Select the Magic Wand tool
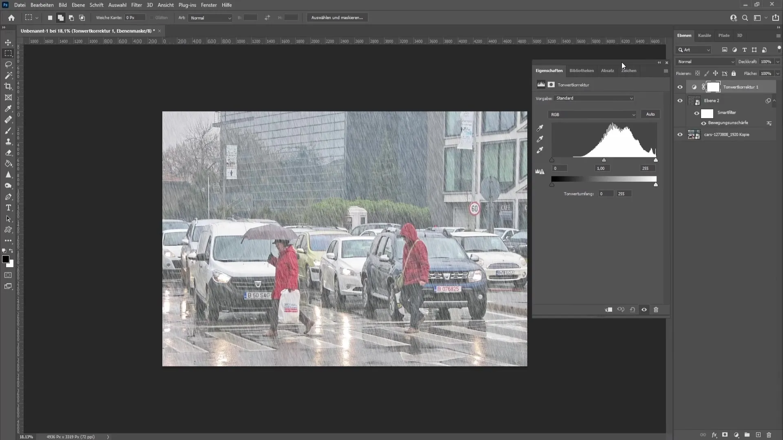This screenshot has height=440, width=783. click(x=8, y=75)
